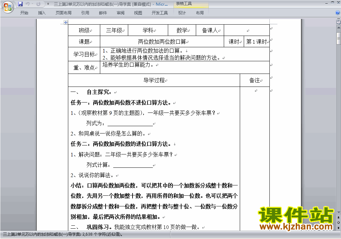Click empty cell after 备课人
This screenshot has height=239, width=341.
(x=247, y=30)
